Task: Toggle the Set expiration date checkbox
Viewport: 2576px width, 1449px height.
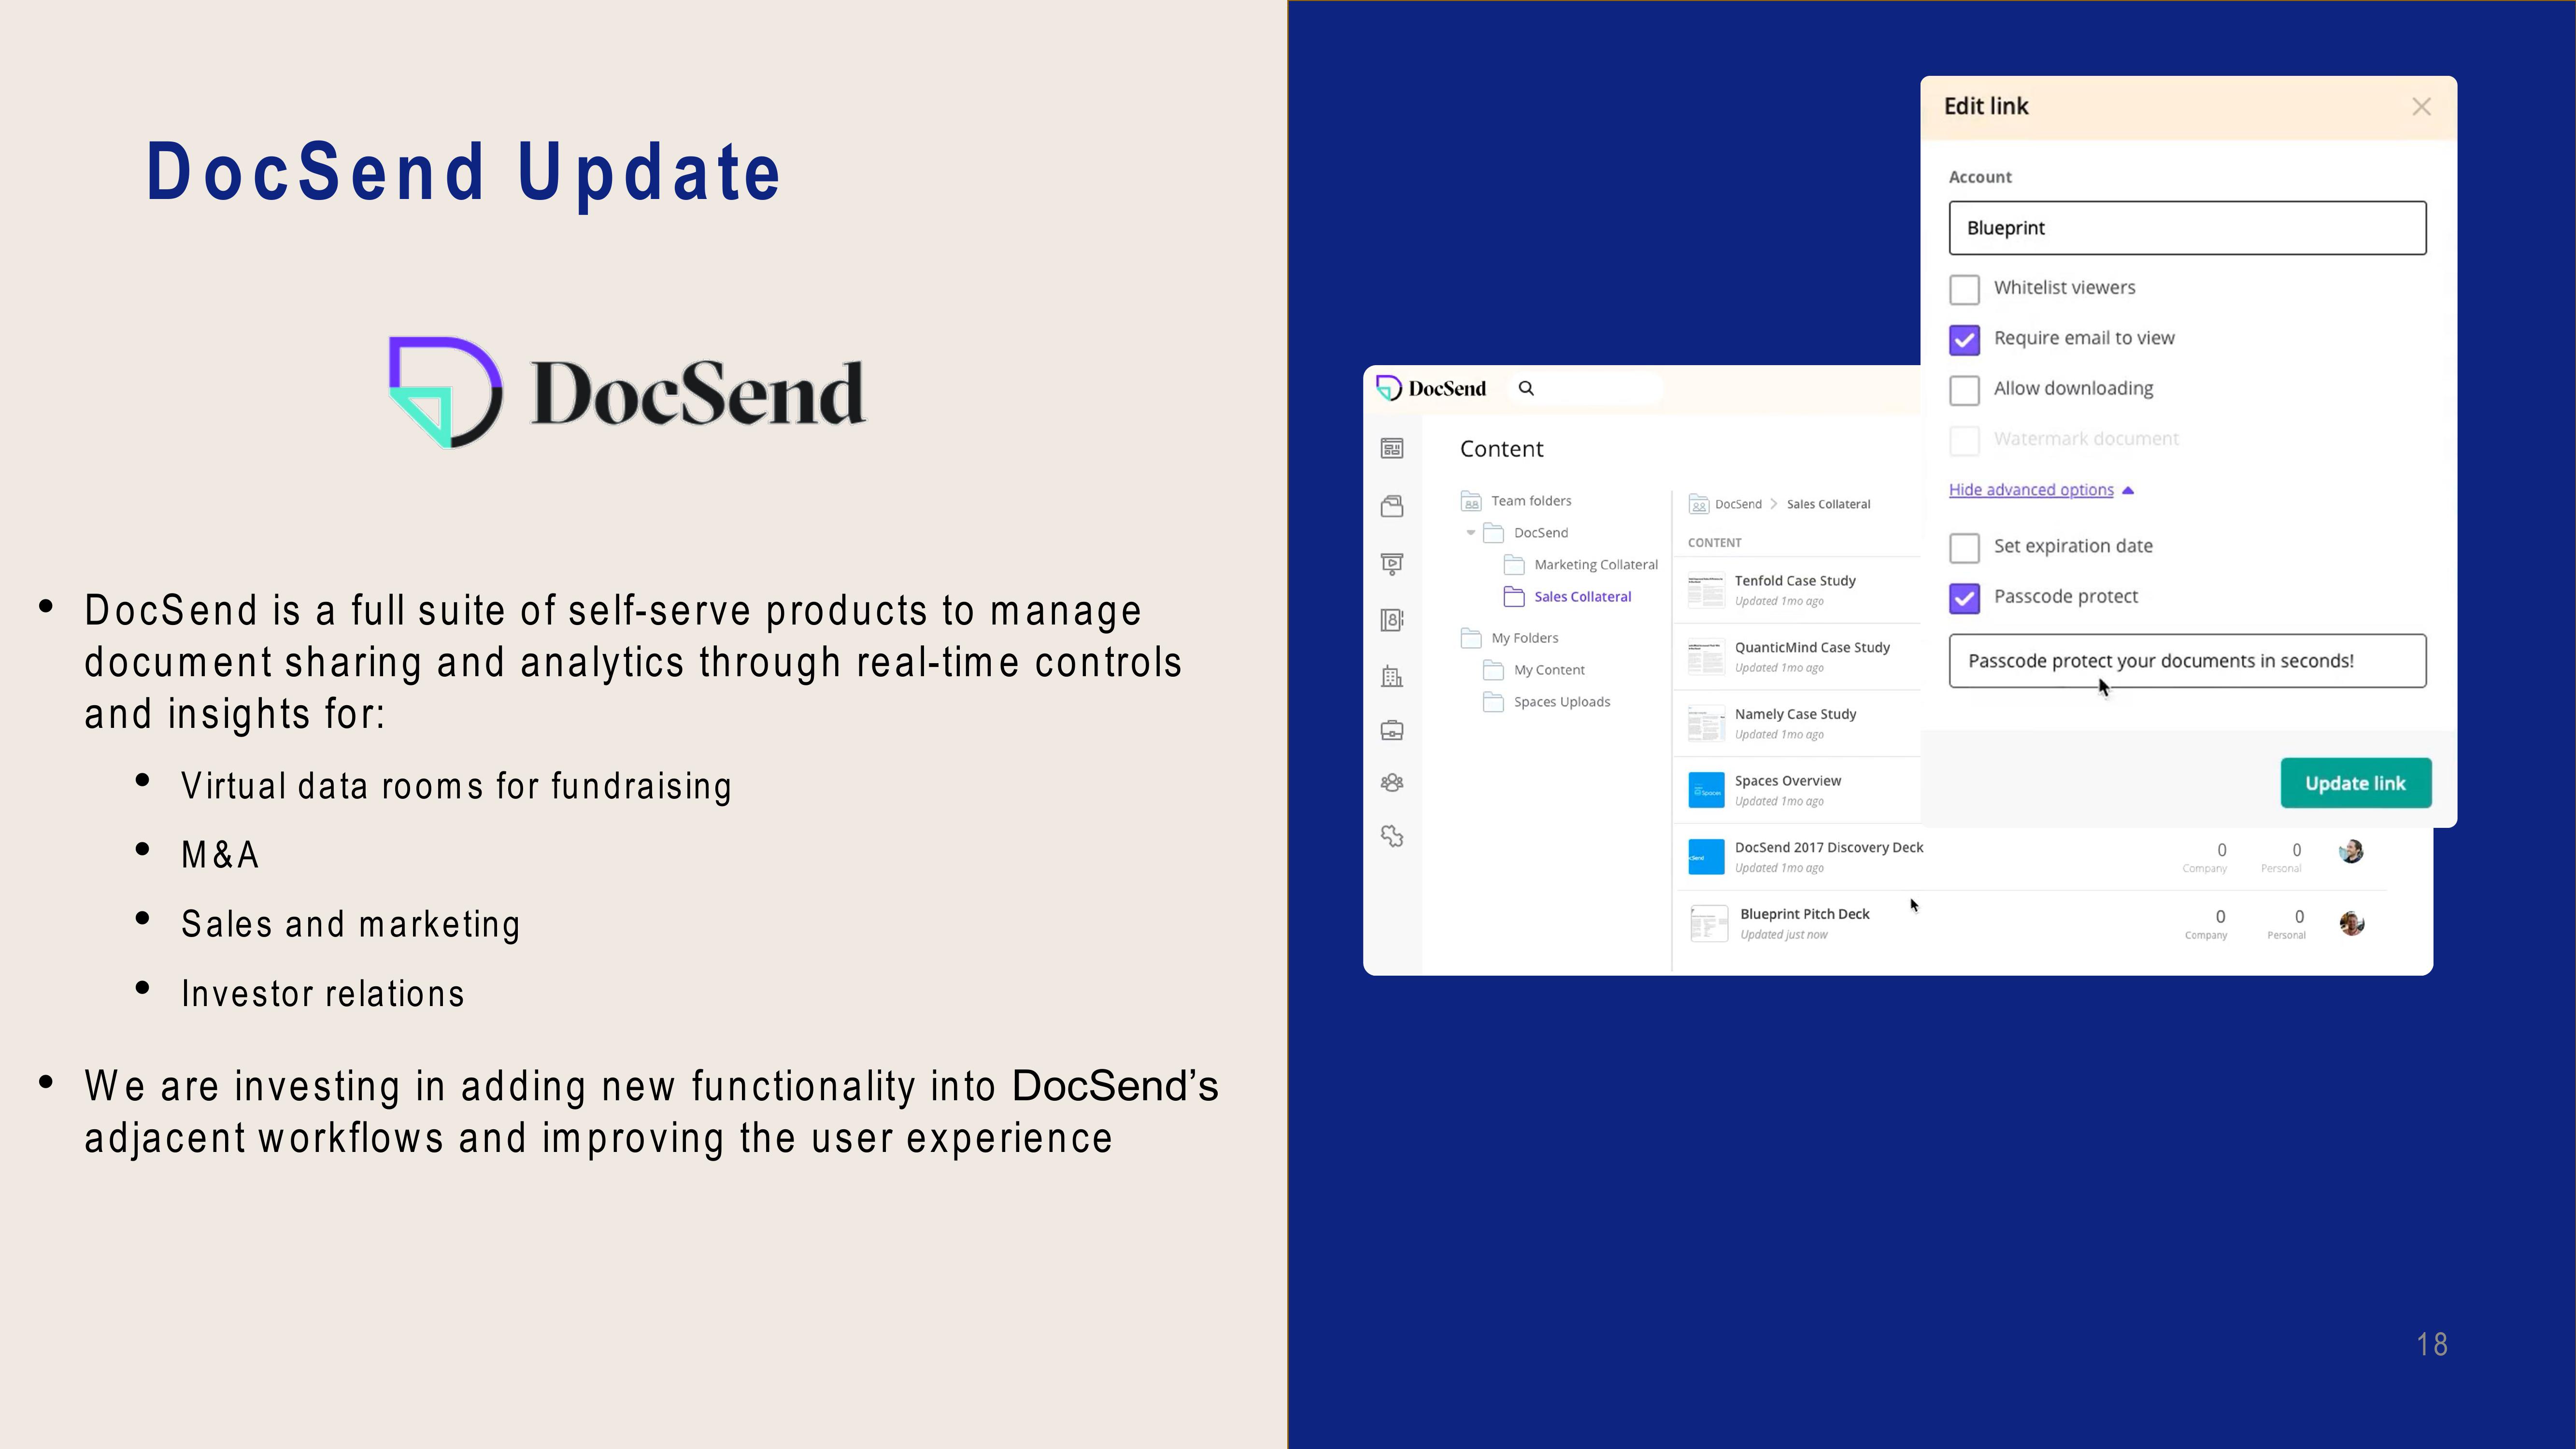Action: pos(1964,545)
